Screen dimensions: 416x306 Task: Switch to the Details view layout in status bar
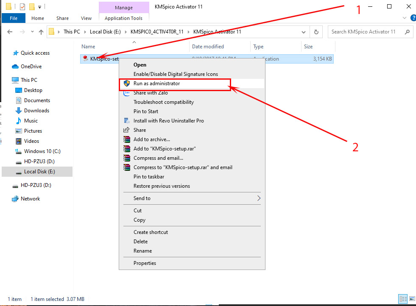(402, 299)
